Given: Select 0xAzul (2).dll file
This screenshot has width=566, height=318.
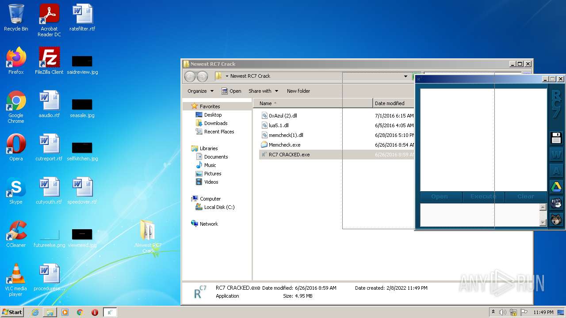Looking at the screenshot, I should point(283,116).
